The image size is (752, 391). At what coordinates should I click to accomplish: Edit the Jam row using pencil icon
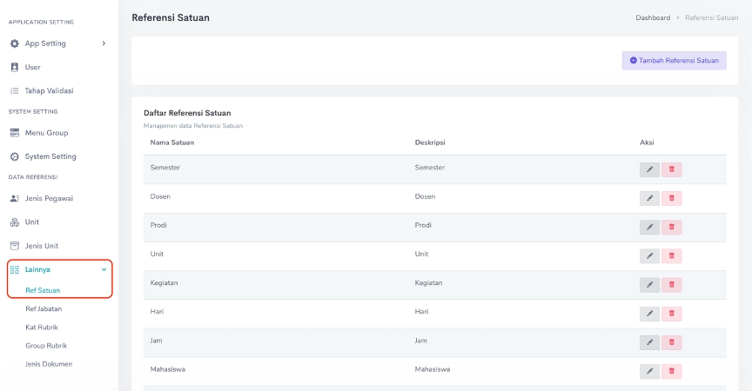click(x=649, y=342)
